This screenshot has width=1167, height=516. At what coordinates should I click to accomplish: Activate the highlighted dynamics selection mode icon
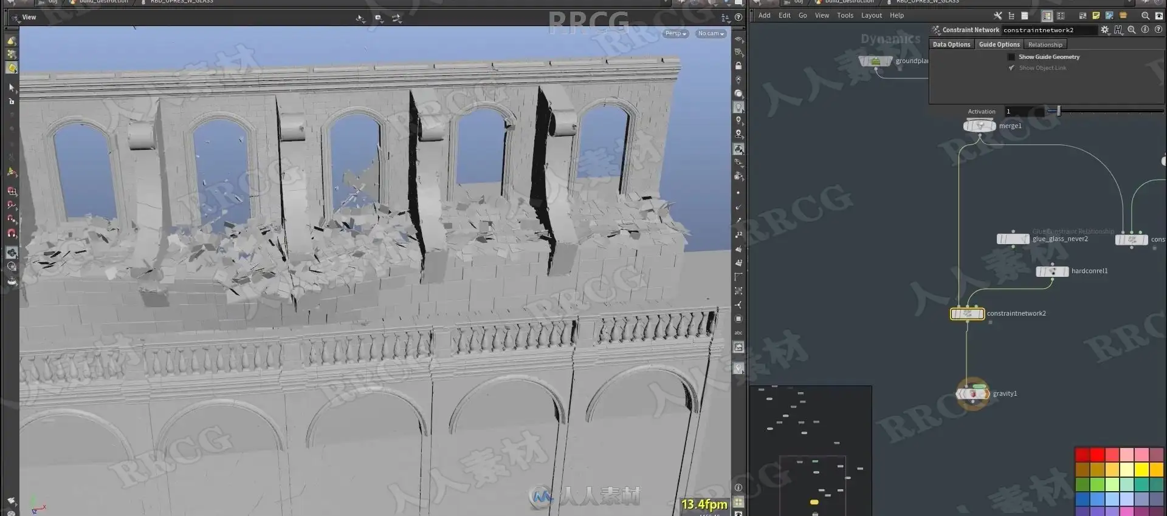point(12,67)
